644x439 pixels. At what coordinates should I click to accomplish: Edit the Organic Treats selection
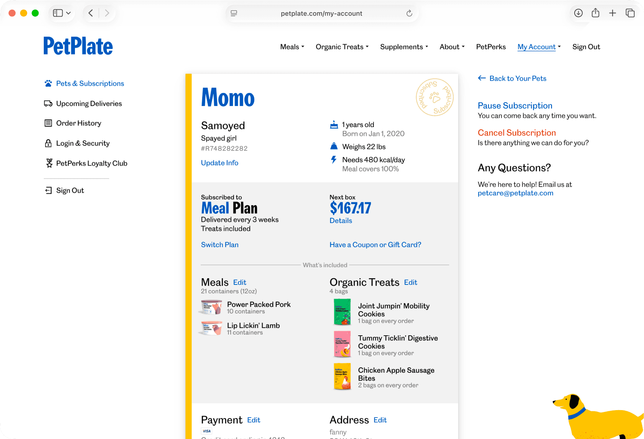tap(410, 282)
